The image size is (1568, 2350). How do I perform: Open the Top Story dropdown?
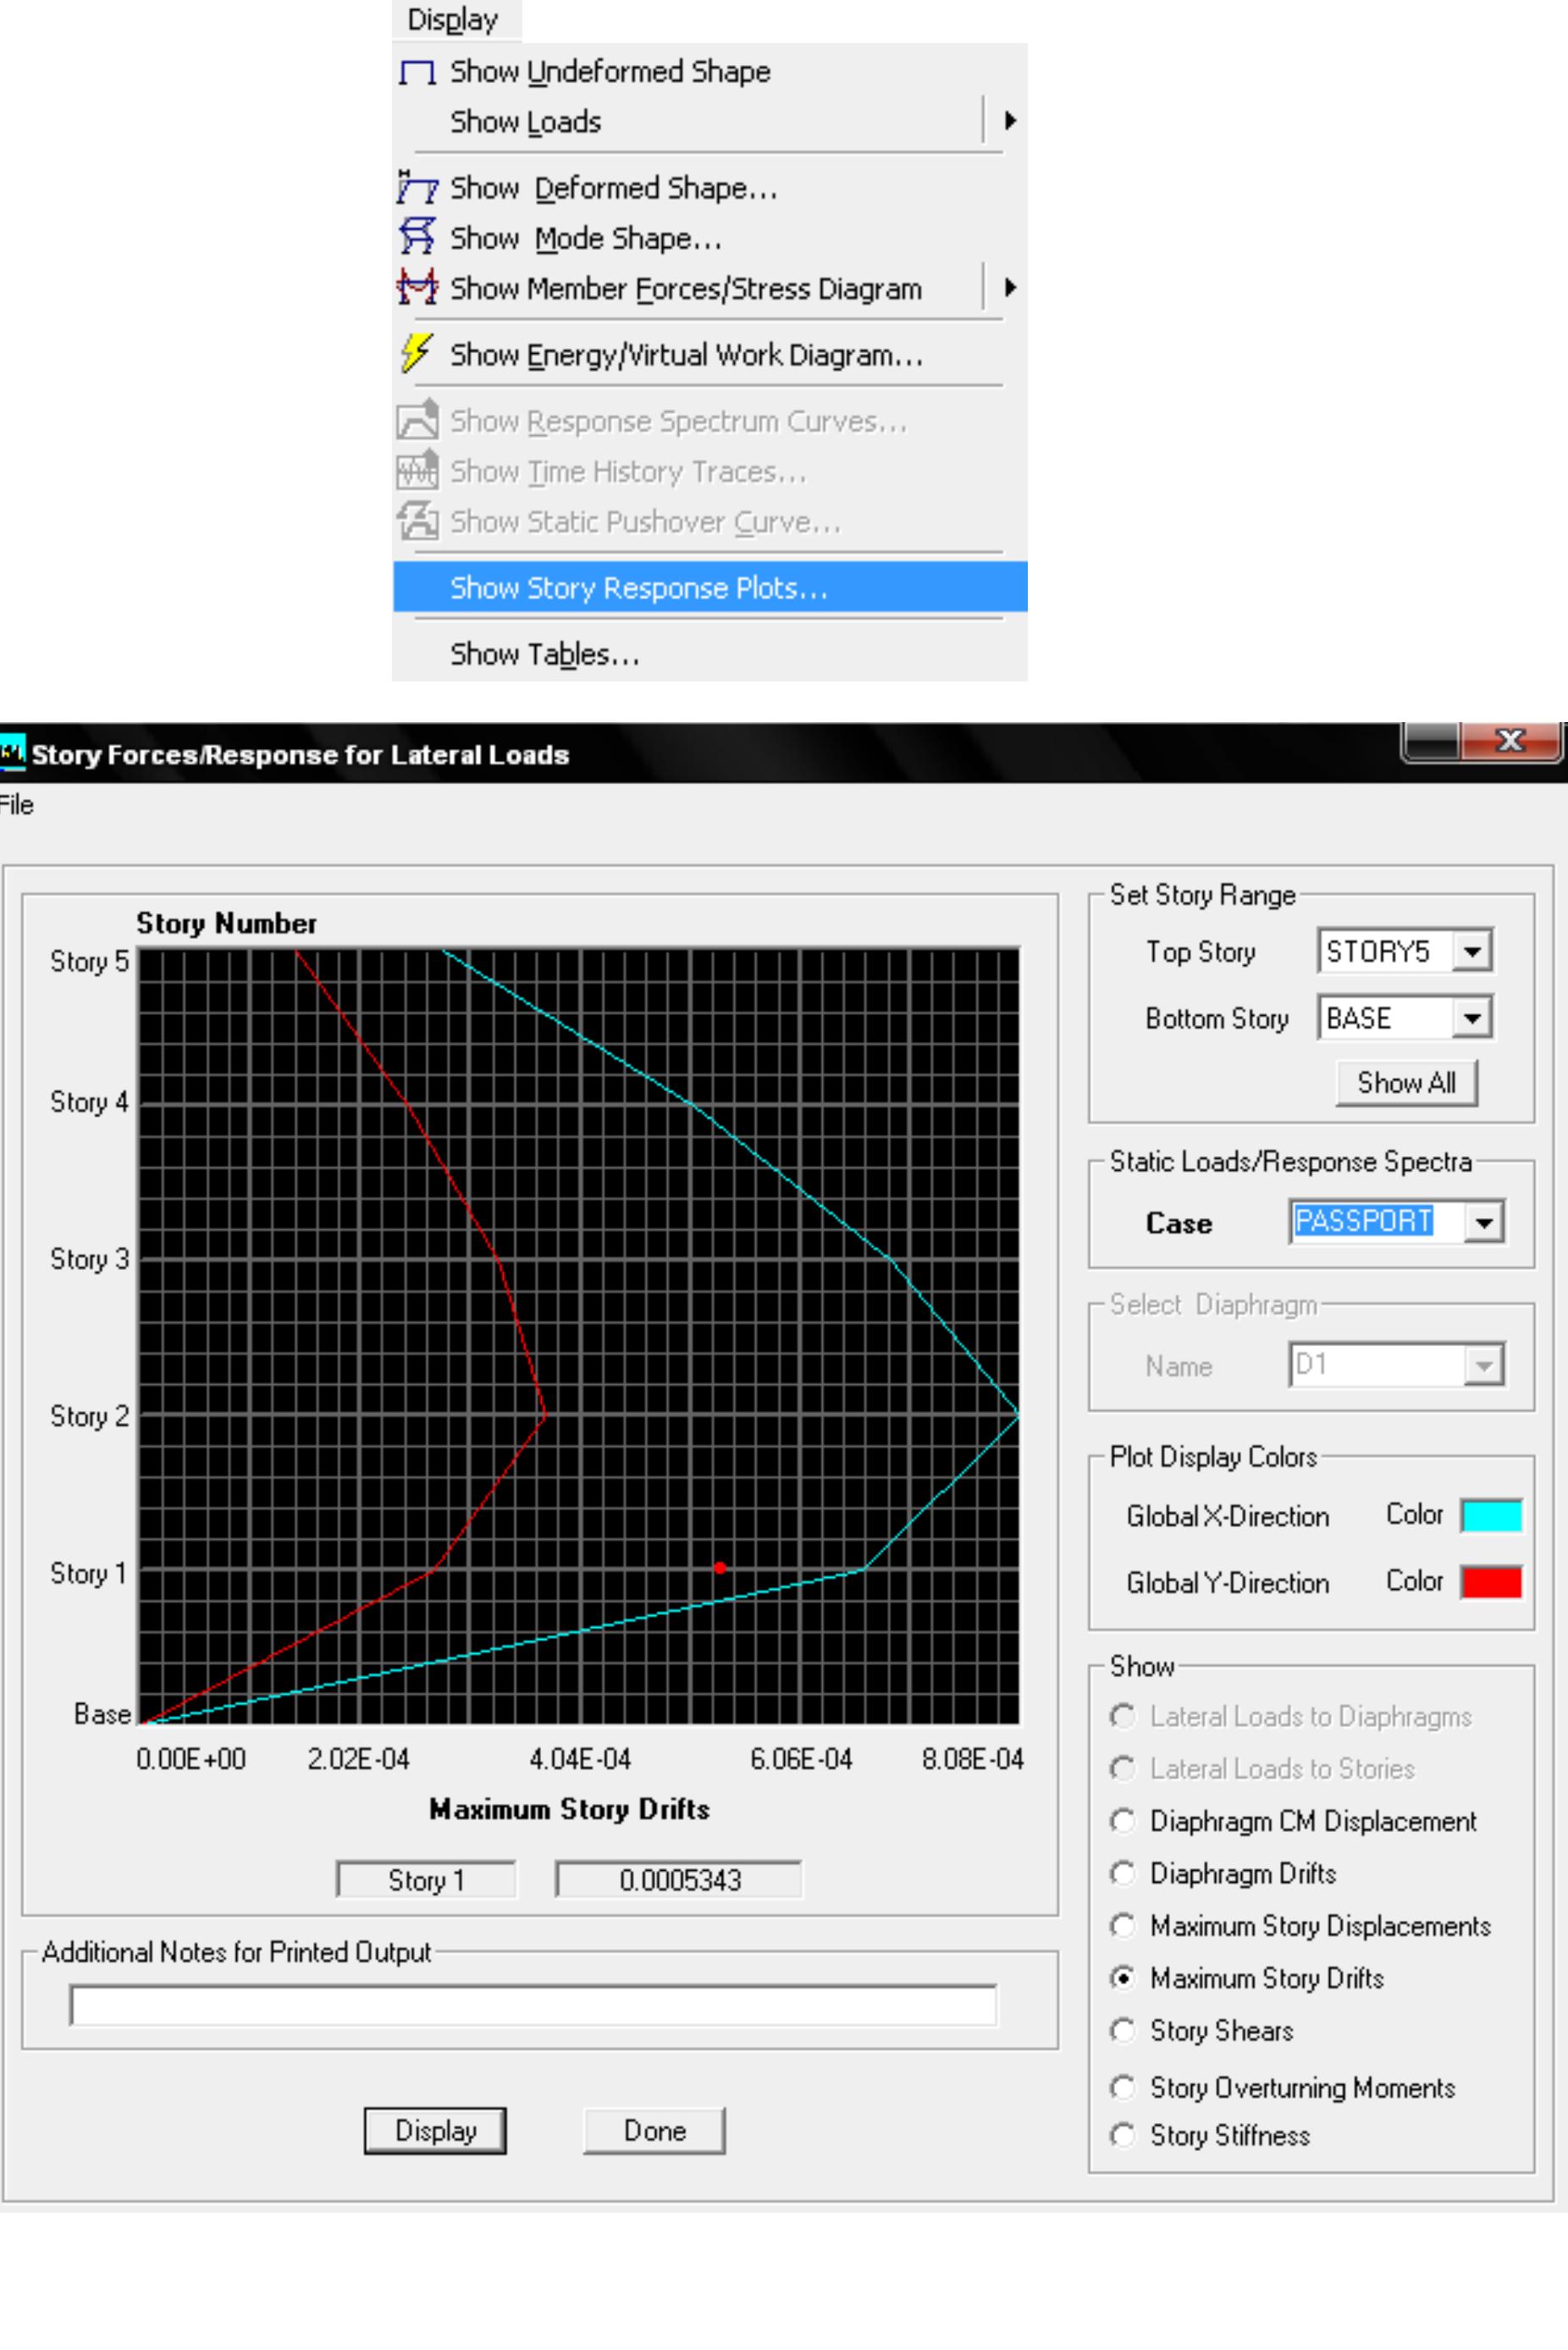1474,952
